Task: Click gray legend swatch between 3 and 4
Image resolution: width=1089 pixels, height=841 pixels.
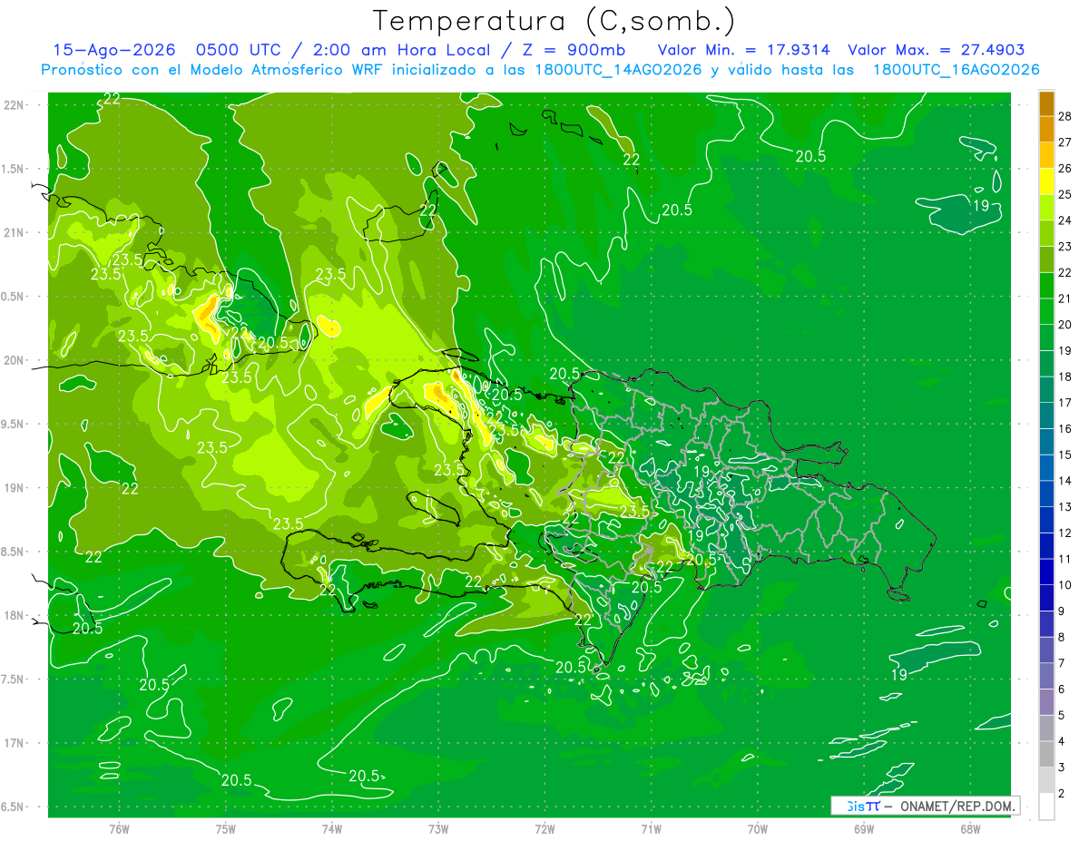Action: (1046, 754)
